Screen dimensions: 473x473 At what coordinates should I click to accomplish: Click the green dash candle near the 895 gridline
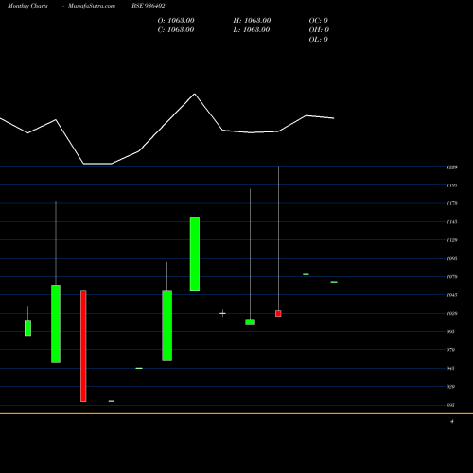[112, 401]
